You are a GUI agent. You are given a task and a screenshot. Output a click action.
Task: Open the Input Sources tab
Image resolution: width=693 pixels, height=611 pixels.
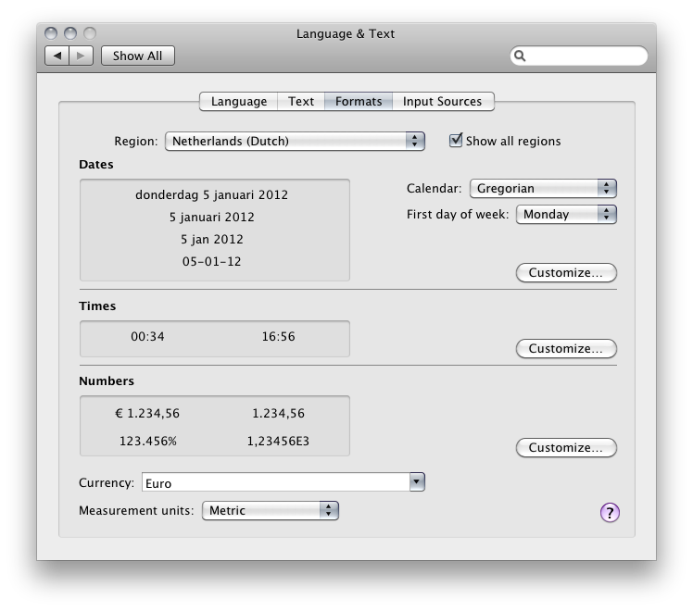click(443, 102)
